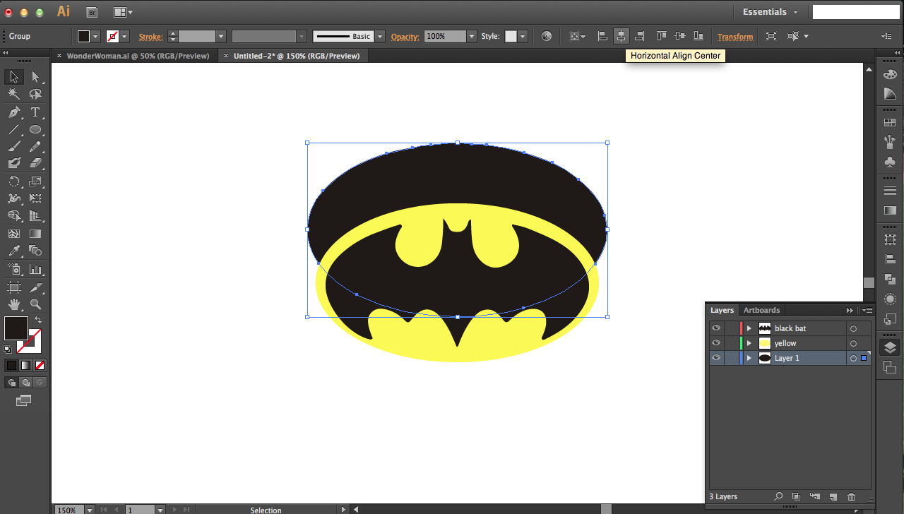
Task: Hide the yellow layer
Action: [716, 343]
